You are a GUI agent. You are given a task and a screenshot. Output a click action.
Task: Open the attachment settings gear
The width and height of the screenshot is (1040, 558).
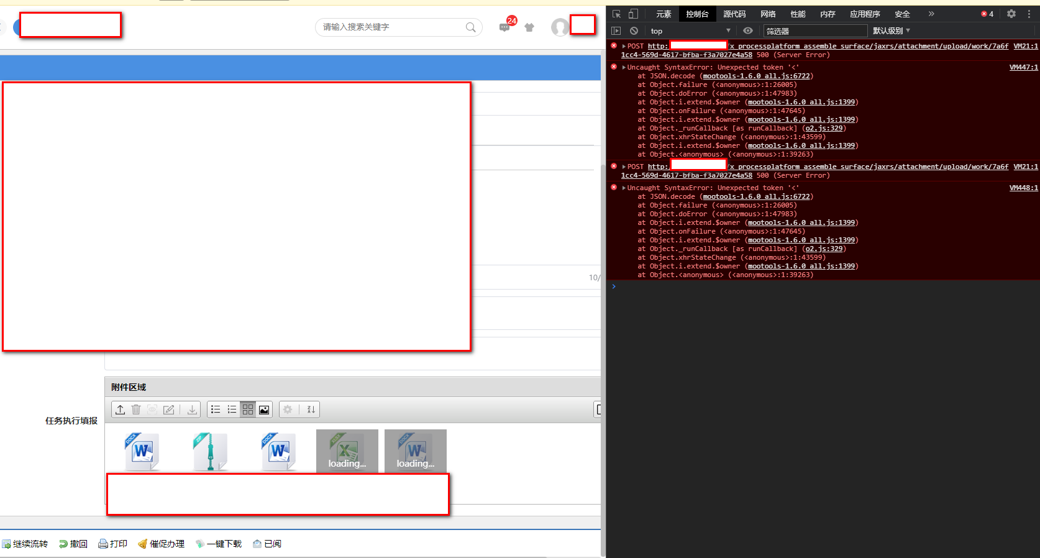coord(288,409)
